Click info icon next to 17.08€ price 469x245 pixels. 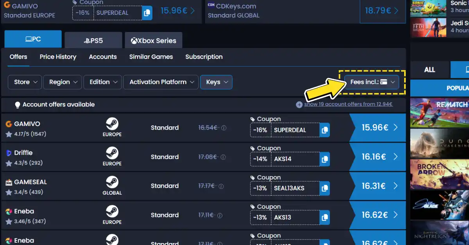point(223,157)
